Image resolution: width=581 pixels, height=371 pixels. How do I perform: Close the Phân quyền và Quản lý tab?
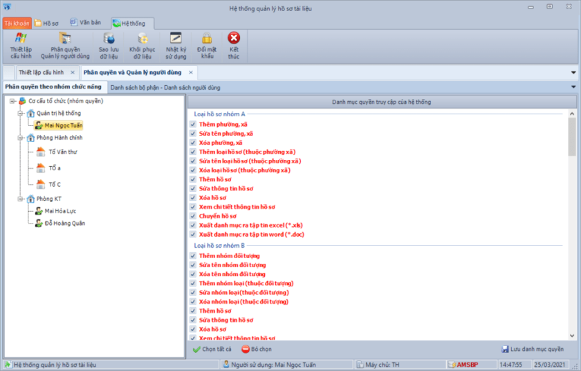tap(191, 72)
